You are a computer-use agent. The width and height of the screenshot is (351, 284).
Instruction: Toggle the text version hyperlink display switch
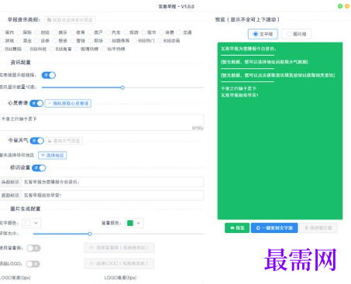pyautogui.click(x=49, y=75)
